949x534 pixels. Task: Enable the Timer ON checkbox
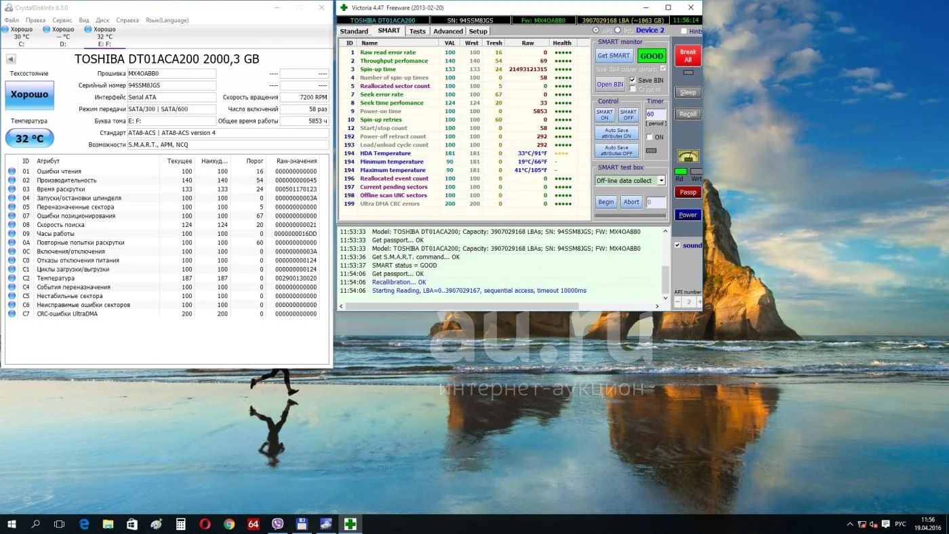649,137
